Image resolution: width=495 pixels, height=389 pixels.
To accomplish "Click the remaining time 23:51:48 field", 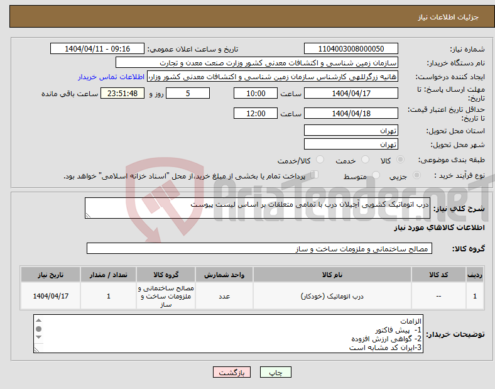I will [x=122, y=94].
